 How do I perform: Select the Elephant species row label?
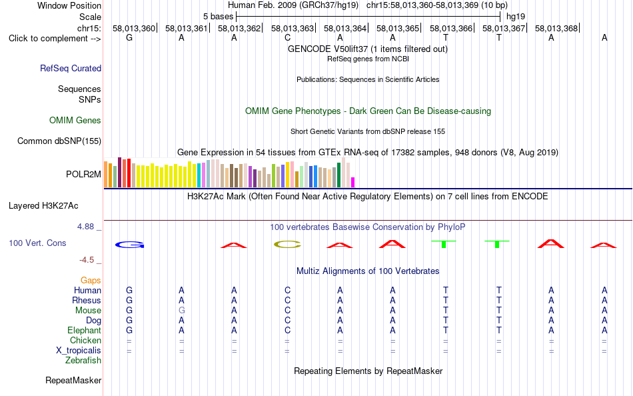tap(85, 330)
